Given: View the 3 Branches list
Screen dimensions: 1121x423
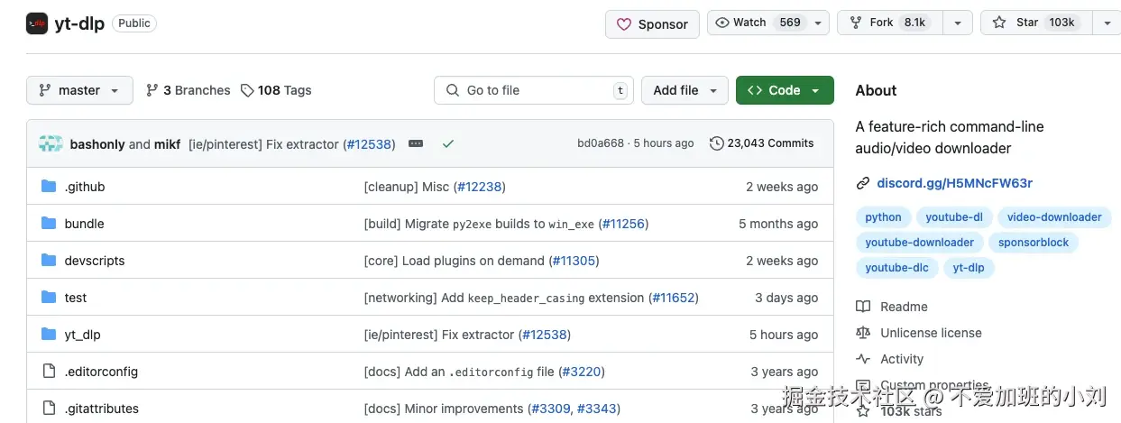Looking at the screenshot, I should tap(188, 90).
